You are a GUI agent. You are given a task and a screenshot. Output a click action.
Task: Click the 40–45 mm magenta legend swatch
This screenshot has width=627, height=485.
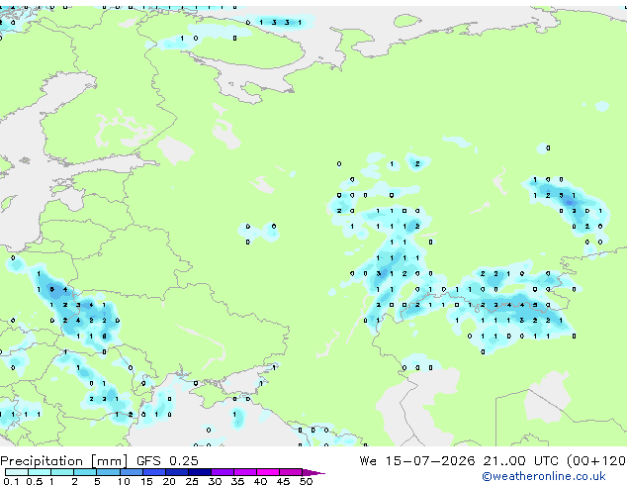pos(268,472)
